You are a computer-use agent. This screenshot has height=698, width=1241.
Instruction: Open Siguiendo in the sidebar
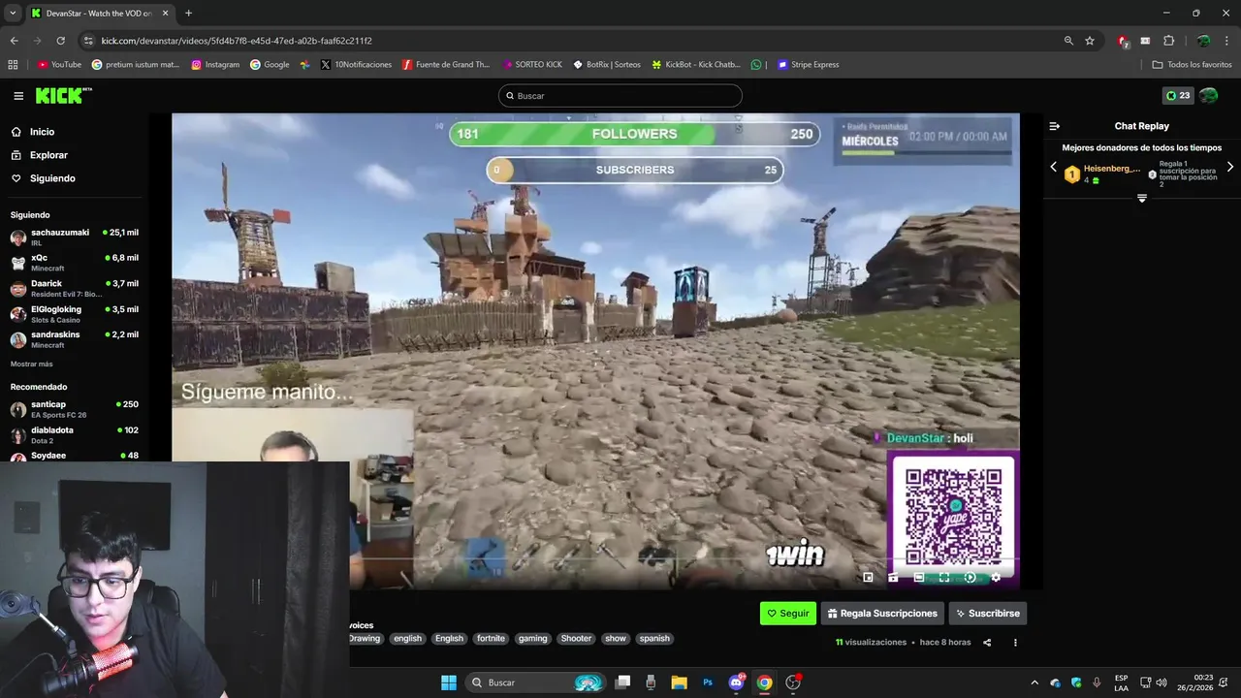point(52,178)
